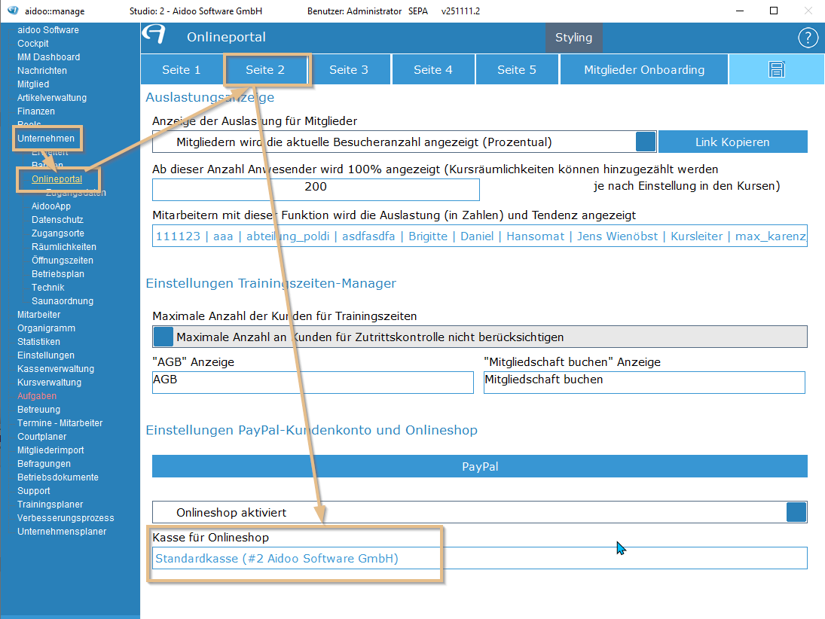
Task: Open the Kasse für Onlineshop dropdown
Action: tap(479, 558)
